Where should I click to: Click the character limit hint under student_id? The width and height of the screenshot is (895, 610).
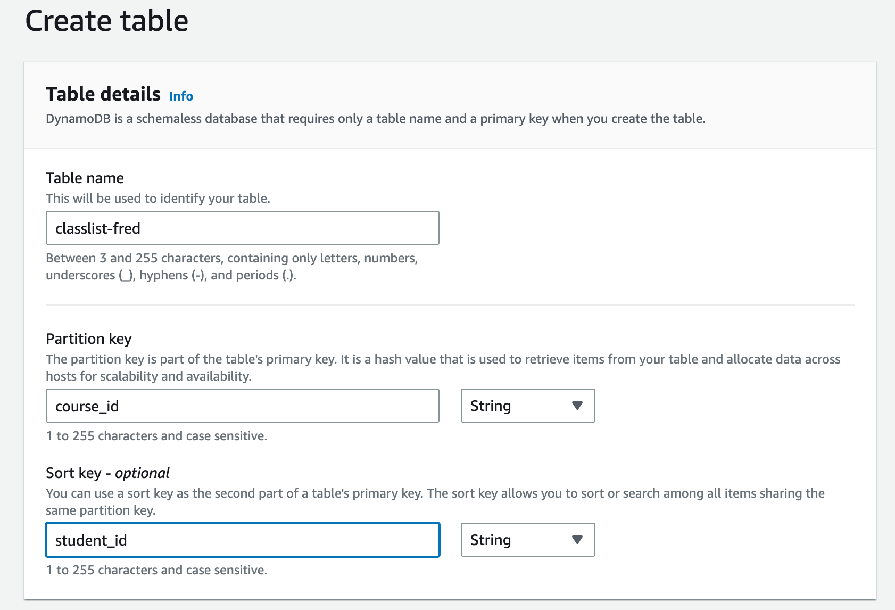(x=156, y=570)
